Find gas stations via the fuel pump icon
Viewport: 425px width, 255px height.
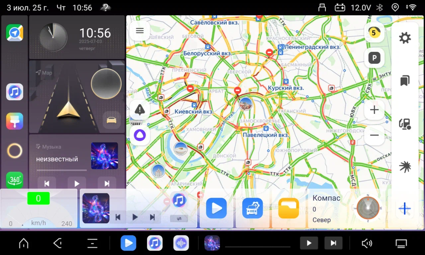pos(405,124)
